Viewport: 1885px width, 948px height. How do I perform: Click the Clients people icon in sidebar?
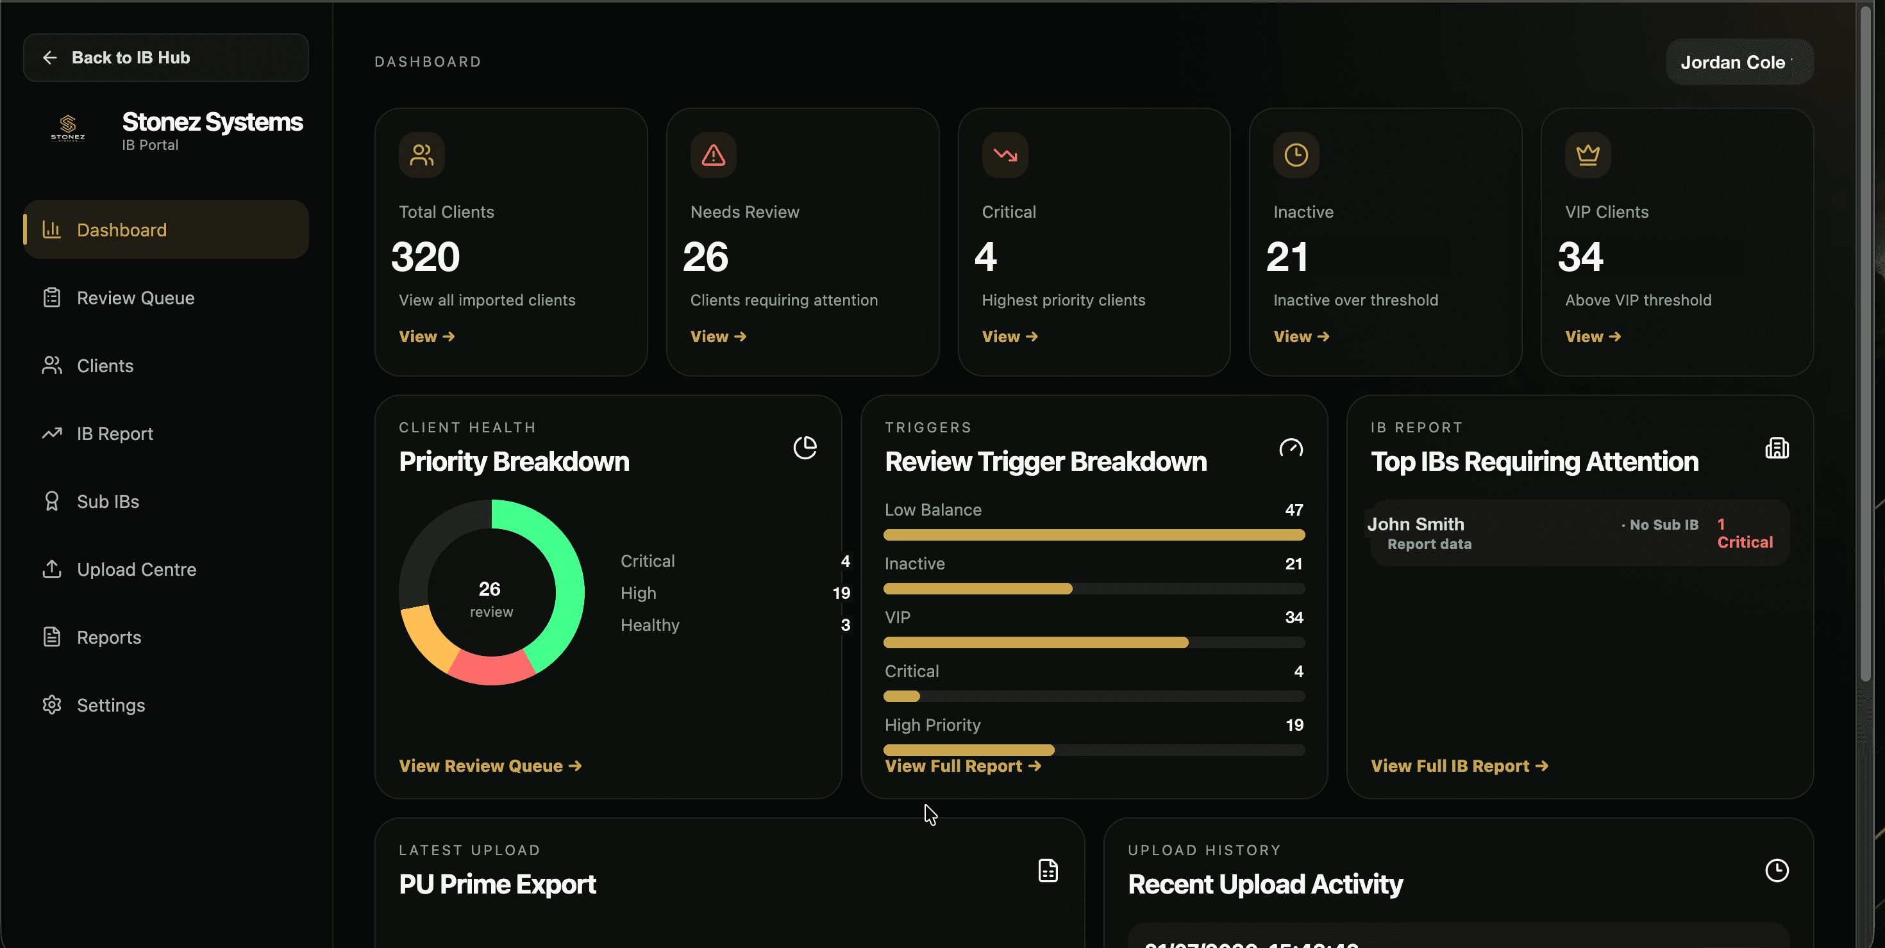pos(52,366)
